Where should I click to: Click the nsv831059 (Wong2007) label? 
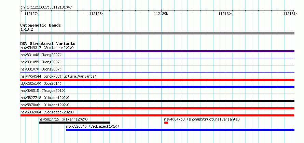pyautogui.click(x=41, y=62)
